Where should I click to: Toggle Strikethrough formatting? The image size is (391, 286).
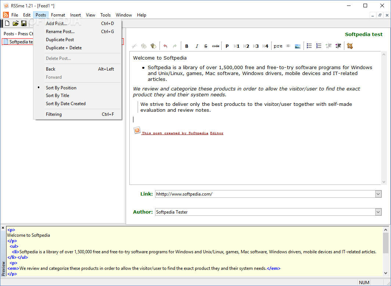206,46
